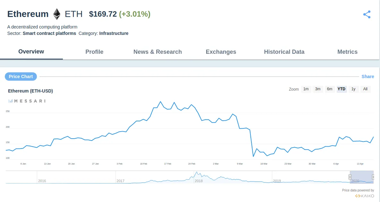Set chart zoom to 1y
The image size is (380, 202).
click(353, 89)
